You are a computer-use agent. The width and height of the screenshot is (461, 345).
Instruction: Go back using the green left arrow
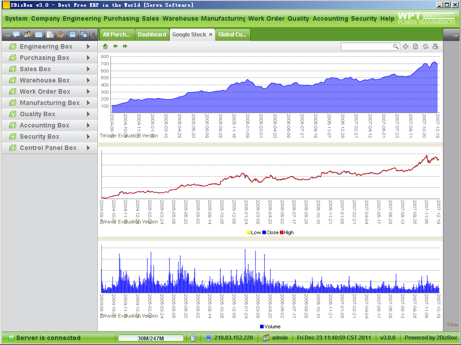click(x=115, y=46)
